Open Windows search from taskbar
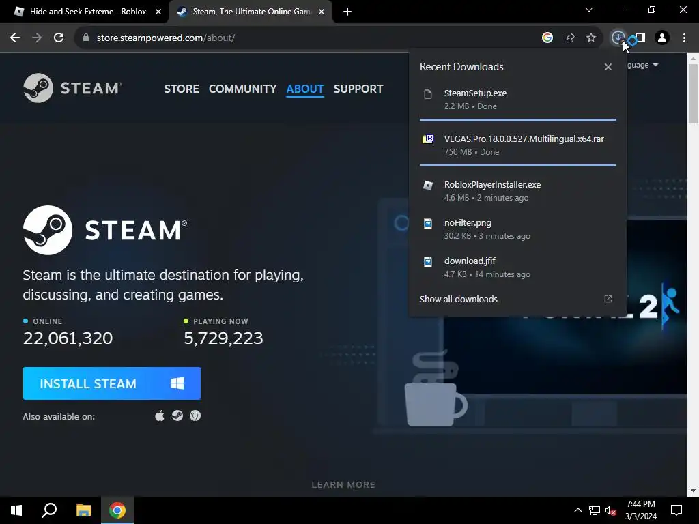 [x=49, y=510]
